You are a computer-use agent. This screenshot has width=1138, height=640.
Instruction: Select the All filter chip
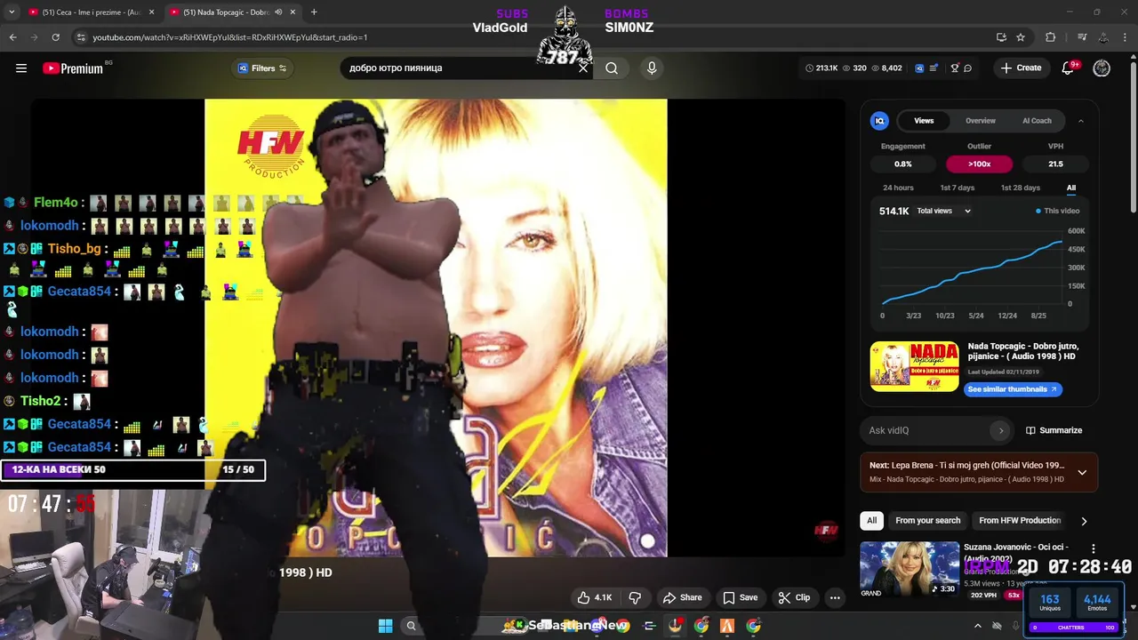(x=871, y=520)
